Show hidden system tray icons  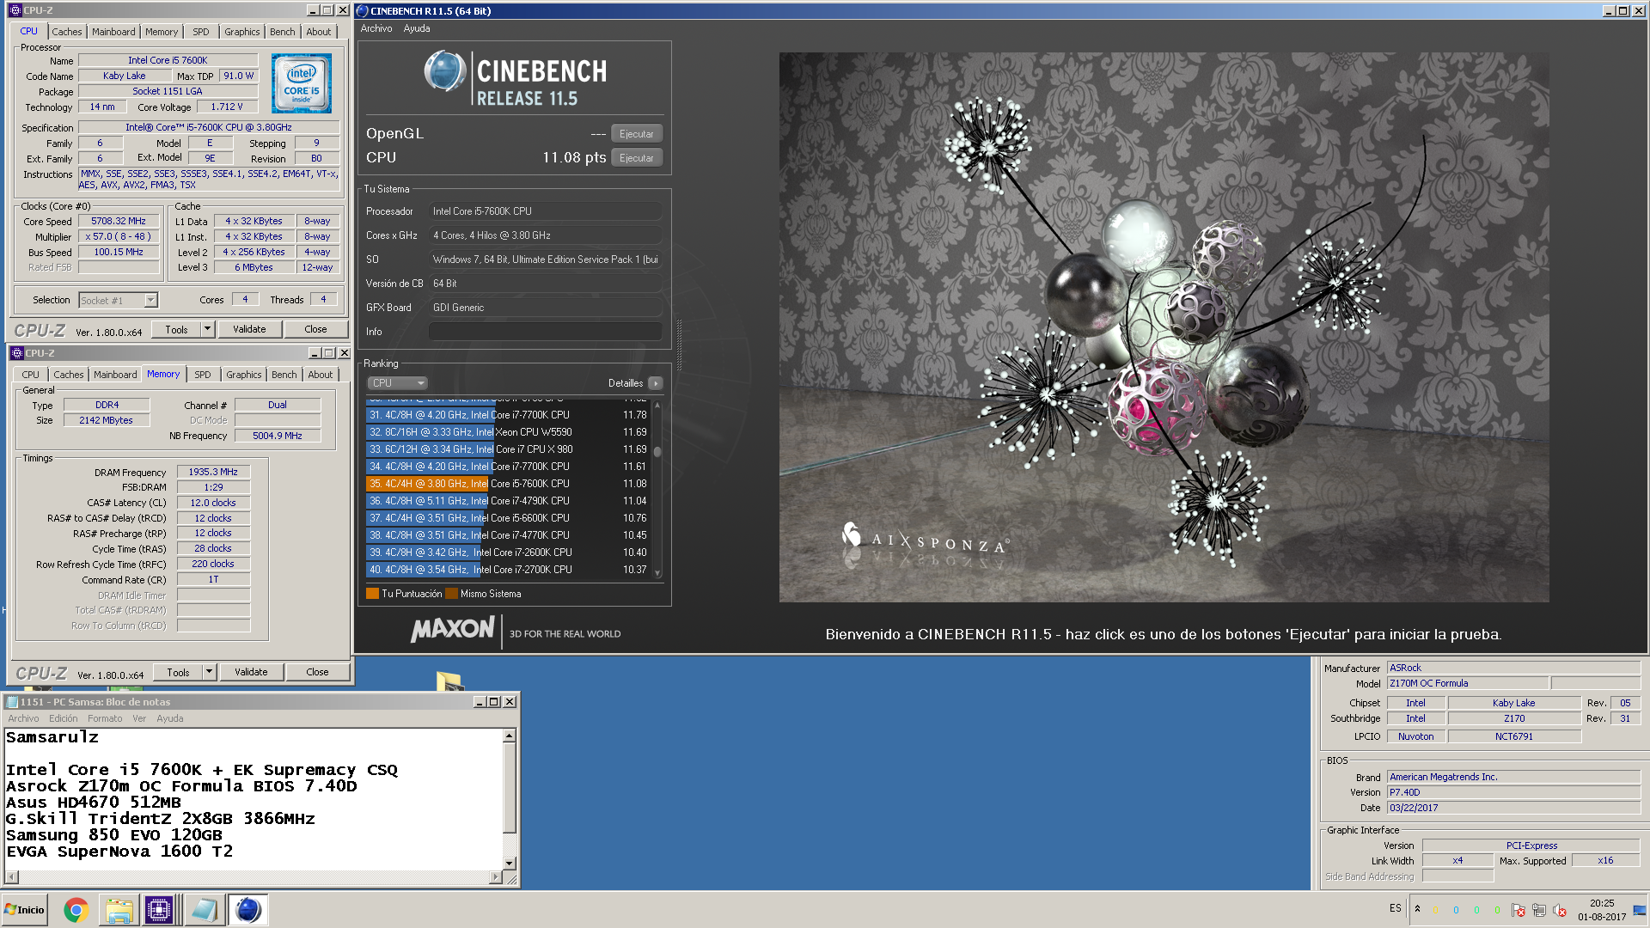point(1417,908)
